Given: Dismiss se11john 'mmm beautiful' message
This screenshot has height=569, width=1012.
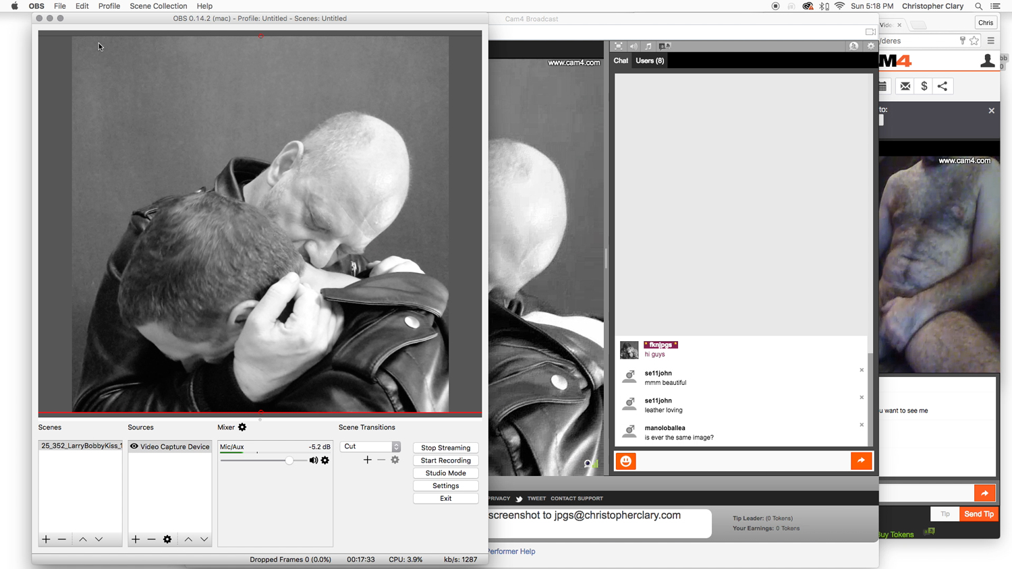Looking at the screenshot, I should click(862, 370).
